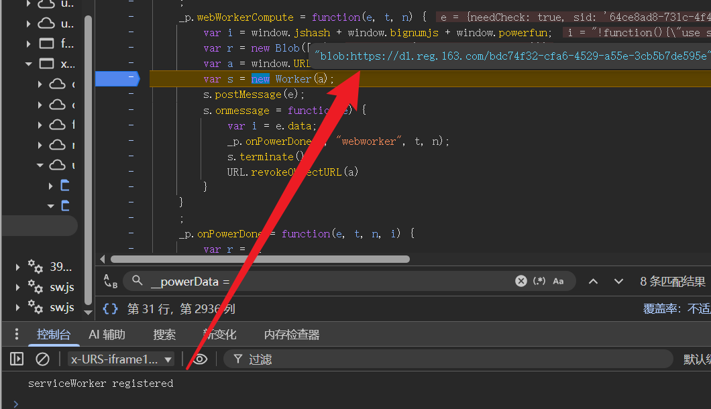The width and height of the screenshot is (711, 409).
Task: Clear the console output
Action: (x=43, y=359)
